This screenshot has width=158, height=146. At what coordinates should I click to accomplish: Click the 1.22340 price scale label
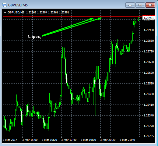(149, 116)
